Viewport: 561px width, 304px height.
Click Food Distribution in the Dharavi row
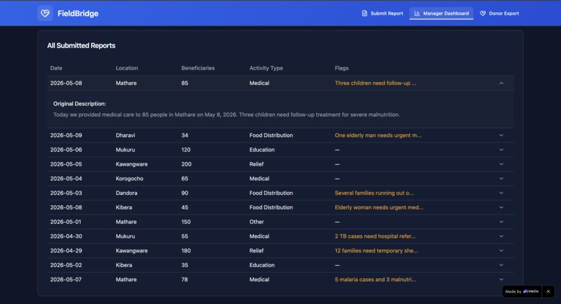pos(271,135)
